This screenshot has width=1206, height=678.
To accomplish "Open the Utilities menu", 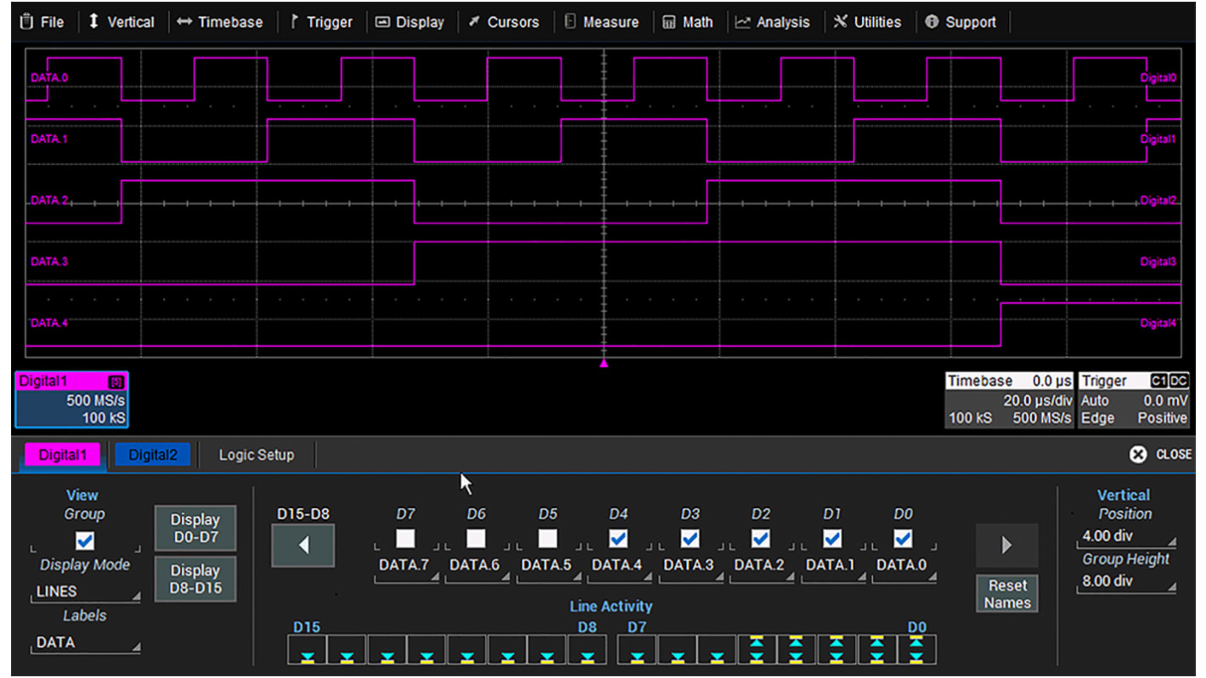I will (867, 22).
